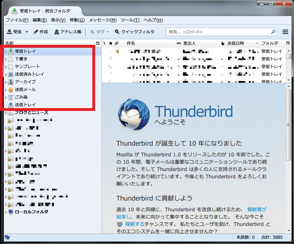Open the 作成 (Write) new message button
The width and height of the screenshot is (294, 244).
(41, 32)
